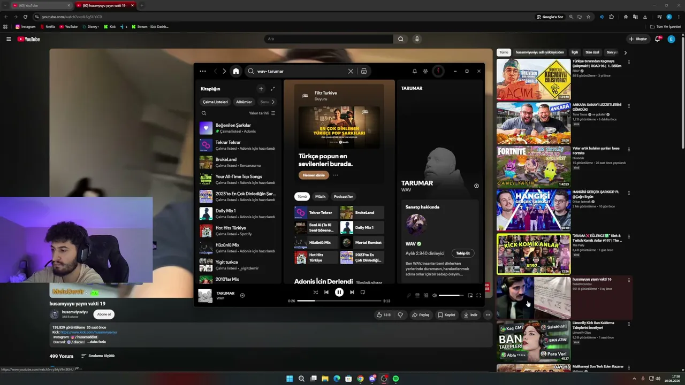Open YouTube notifications bell
This screenshot has width=685, height=385.
tap(658, 39)
